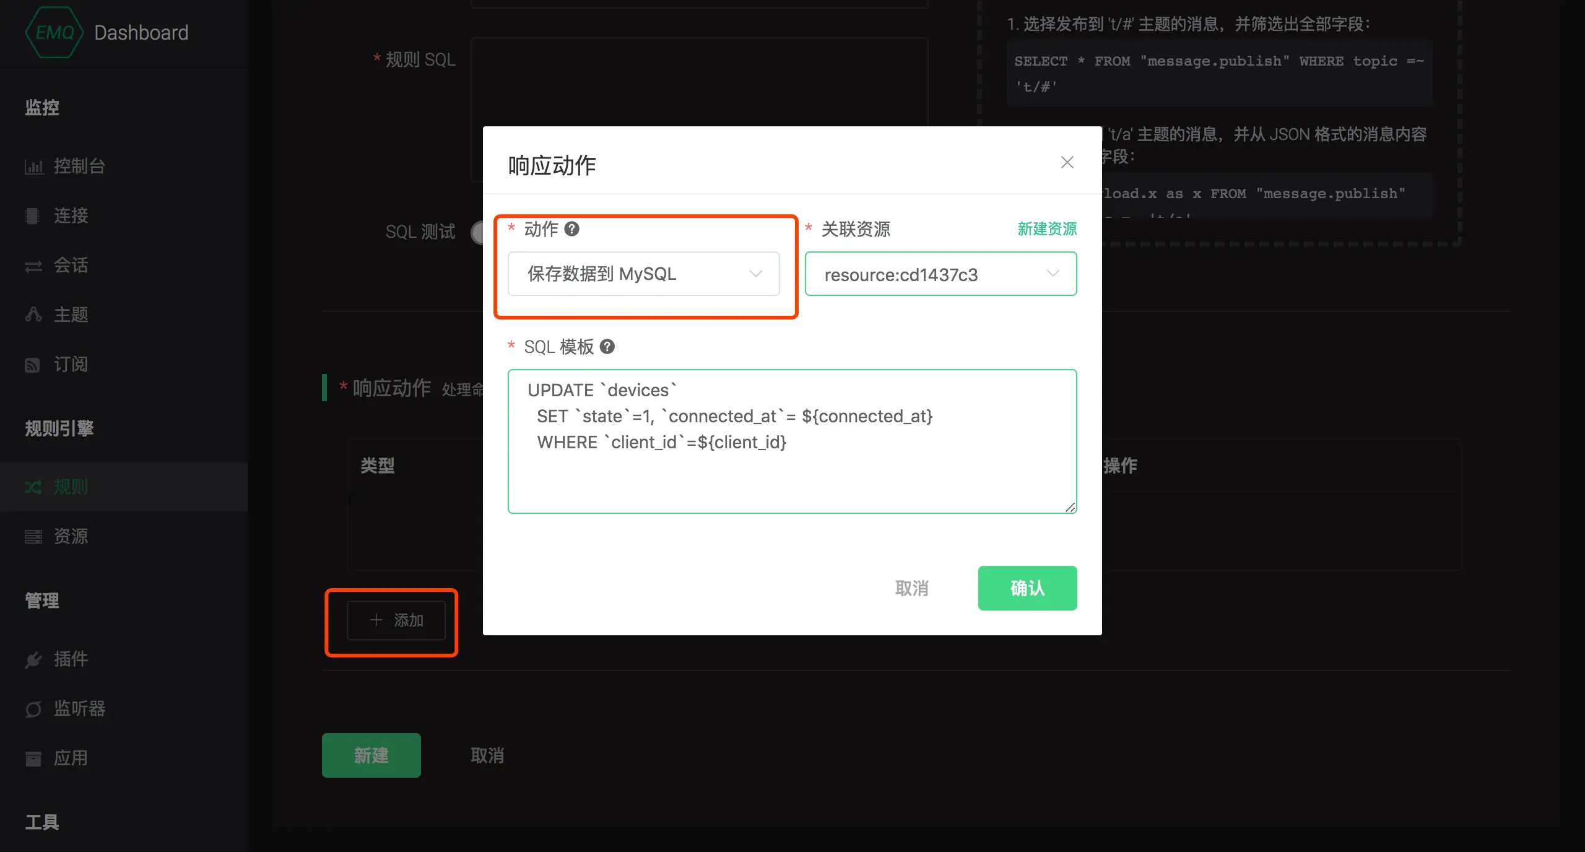Click the help icon next to 动作
This screenshot has height=852, width=1585.
click(572, 229)
